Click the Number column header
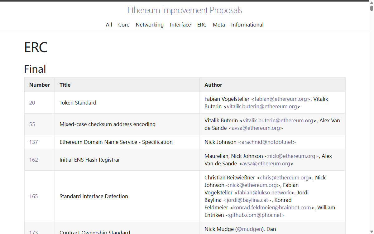Viewport: 374px width, 234px height. click(x=40, y=85)
